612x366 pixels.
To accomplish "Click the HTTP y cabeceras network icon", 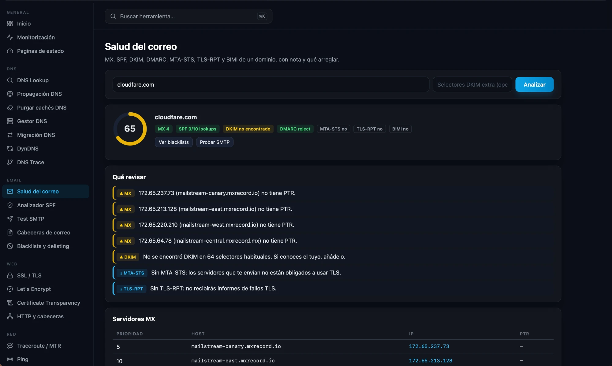I will [10, 316].
